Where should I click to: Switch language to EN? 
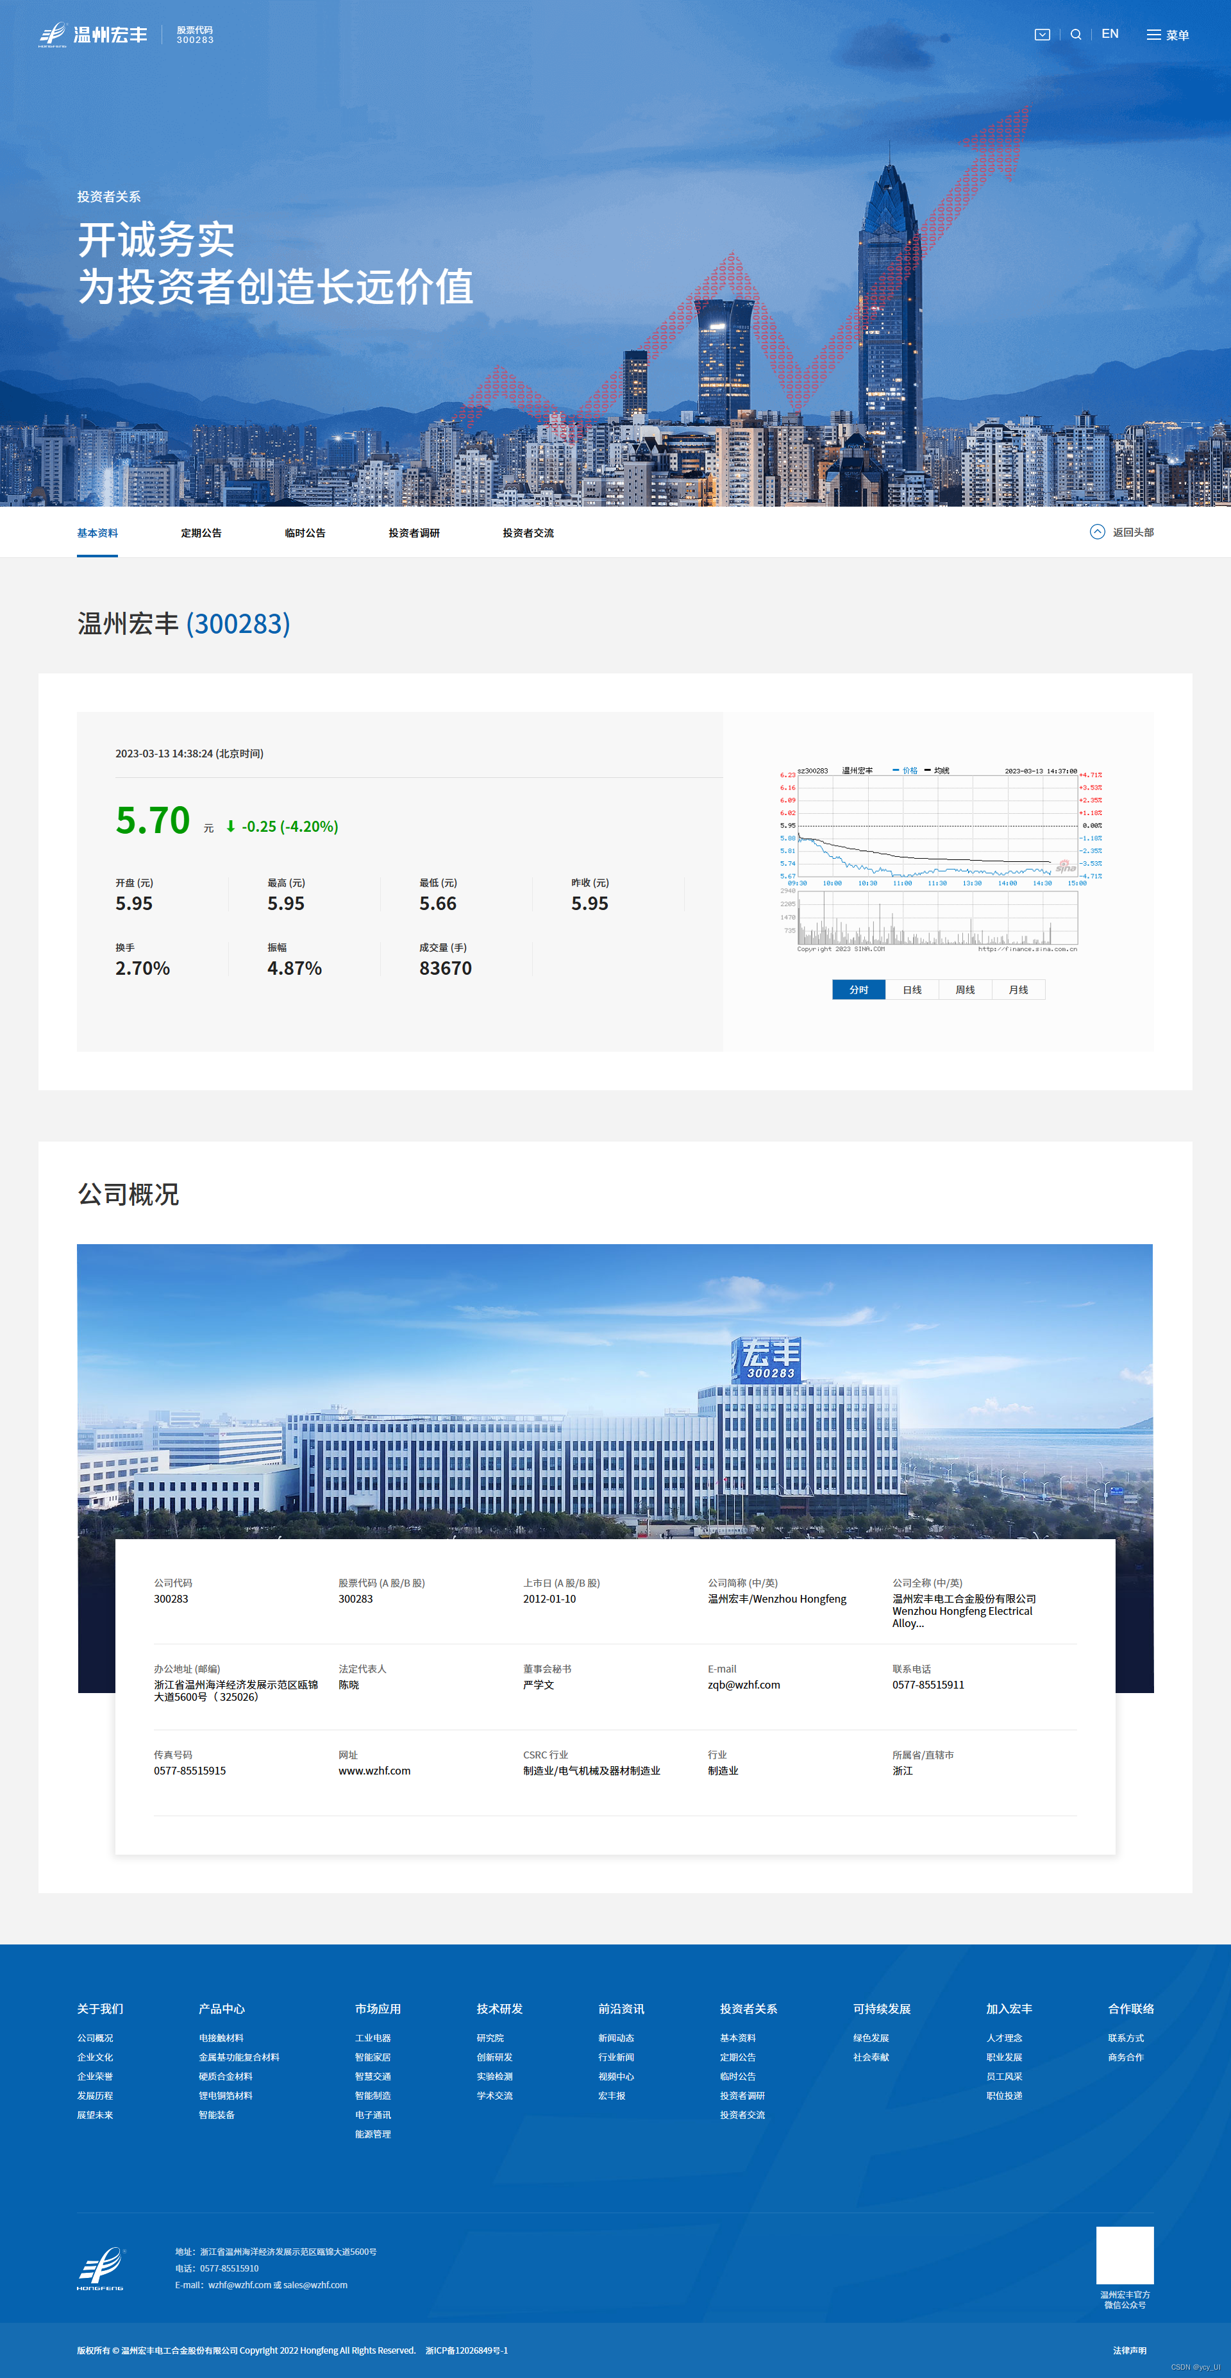1110,33
